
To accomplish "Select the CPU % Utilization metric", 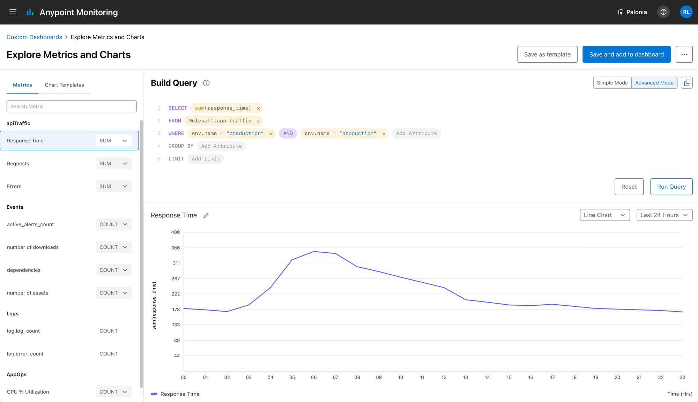I will 28,392.
